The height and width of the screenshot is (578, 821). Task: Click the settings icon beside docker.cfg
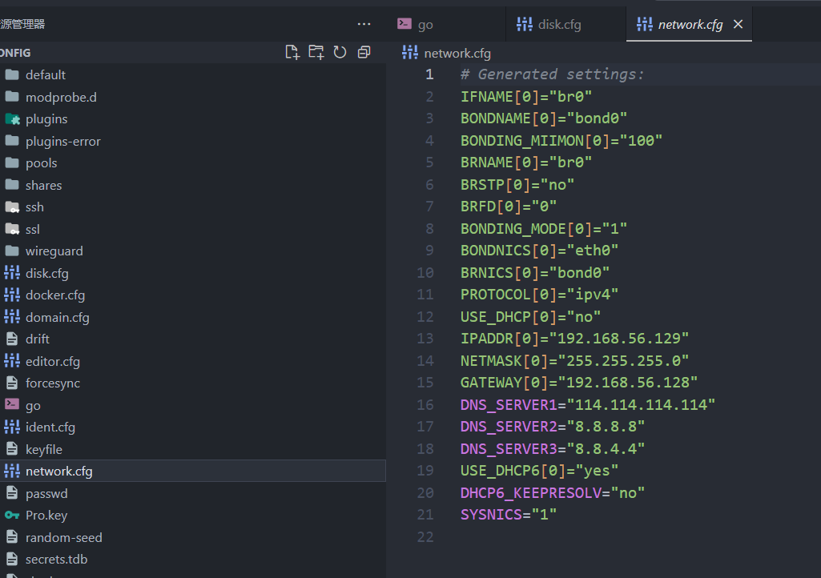coord(12,295)
